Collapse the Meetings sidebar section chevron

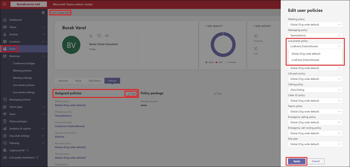pos(43,56)
